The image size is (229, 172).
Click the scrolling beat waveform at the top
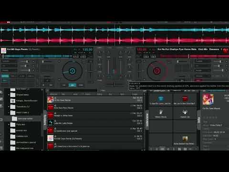pos(114,35)
